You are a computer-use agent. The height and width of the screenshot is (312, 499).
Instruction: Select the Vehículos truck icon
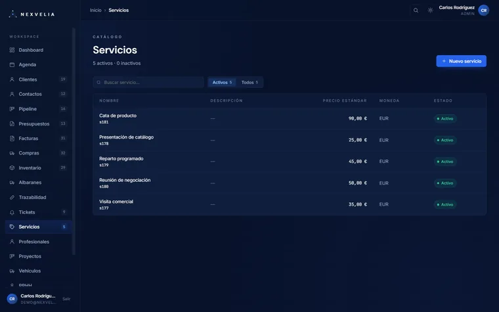point(12,271)
